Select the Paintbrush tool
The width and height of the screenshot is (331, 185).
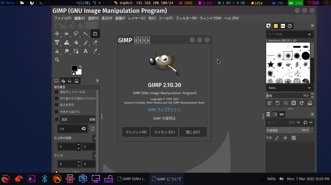[86, 42]
